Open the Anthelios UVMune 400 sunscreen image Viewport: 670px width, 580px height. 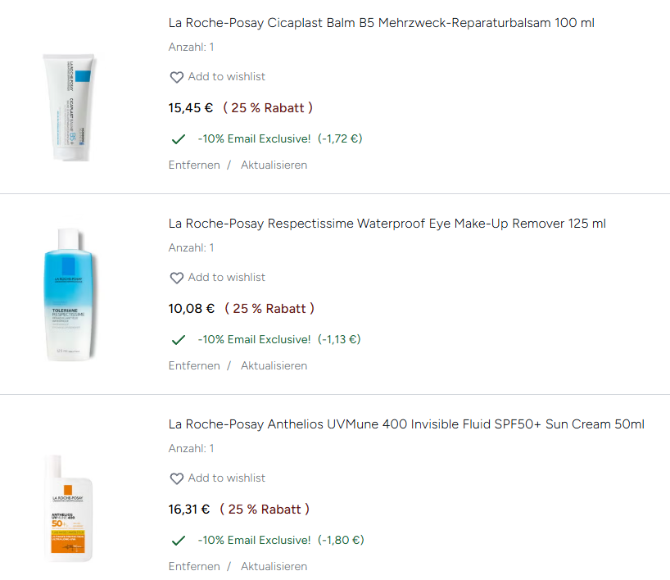pos(69,508)
